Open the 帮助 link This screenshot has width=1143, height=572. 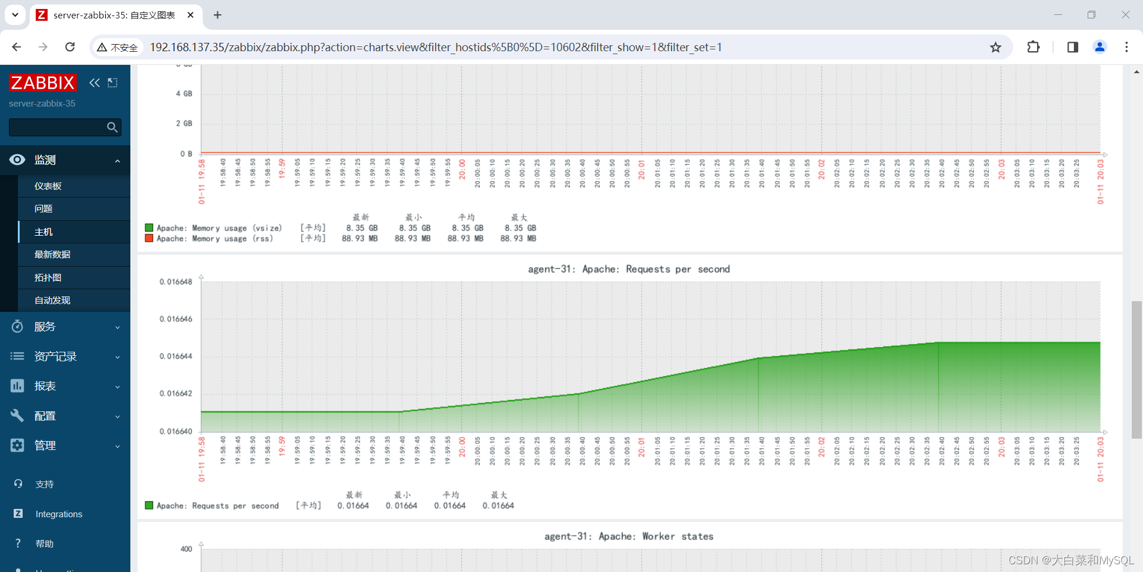[45, 544]
